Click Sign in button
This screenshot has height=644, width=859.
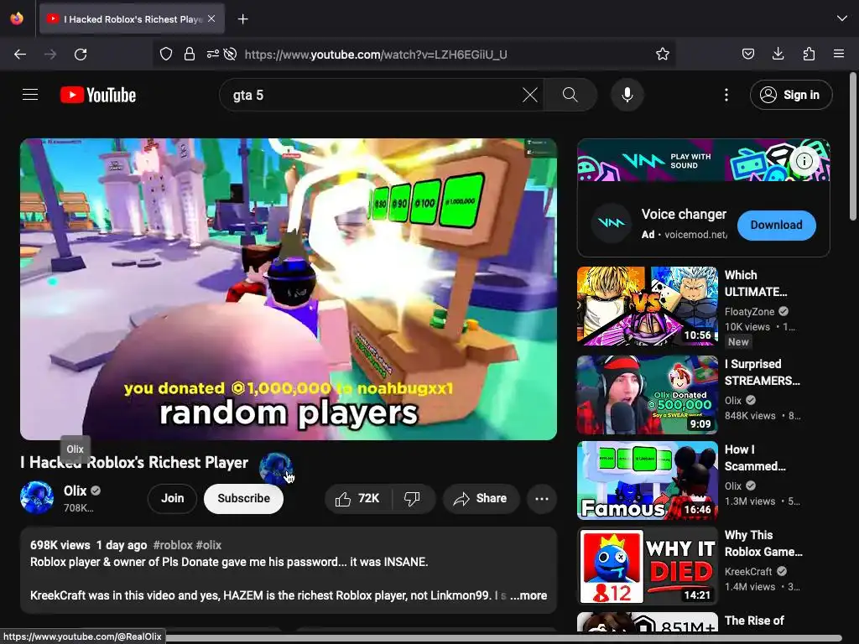click(x=791, y=95)
